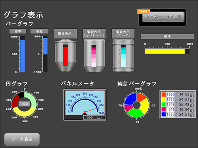This screenshot has width=198, height=148.
Task: Open the アニメーション効果 button
Action: click(x=163, y=17)
